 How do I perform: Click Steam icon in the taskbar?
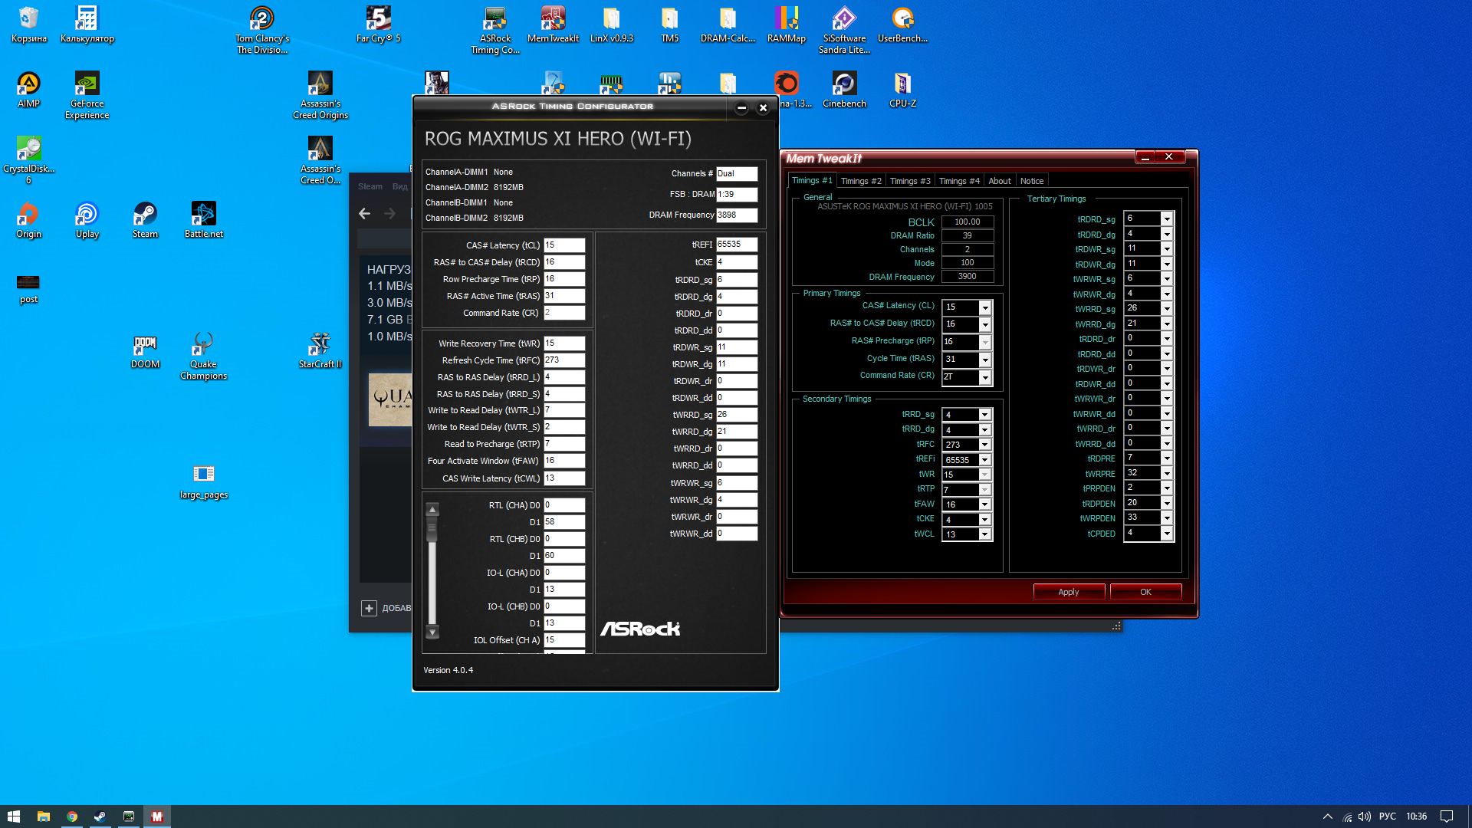point(100,816)
